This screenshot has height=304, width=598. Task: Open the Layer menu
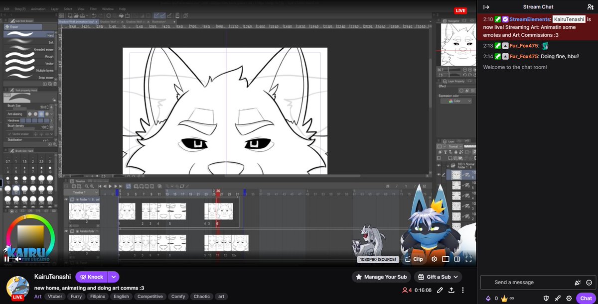pos(55,9)
